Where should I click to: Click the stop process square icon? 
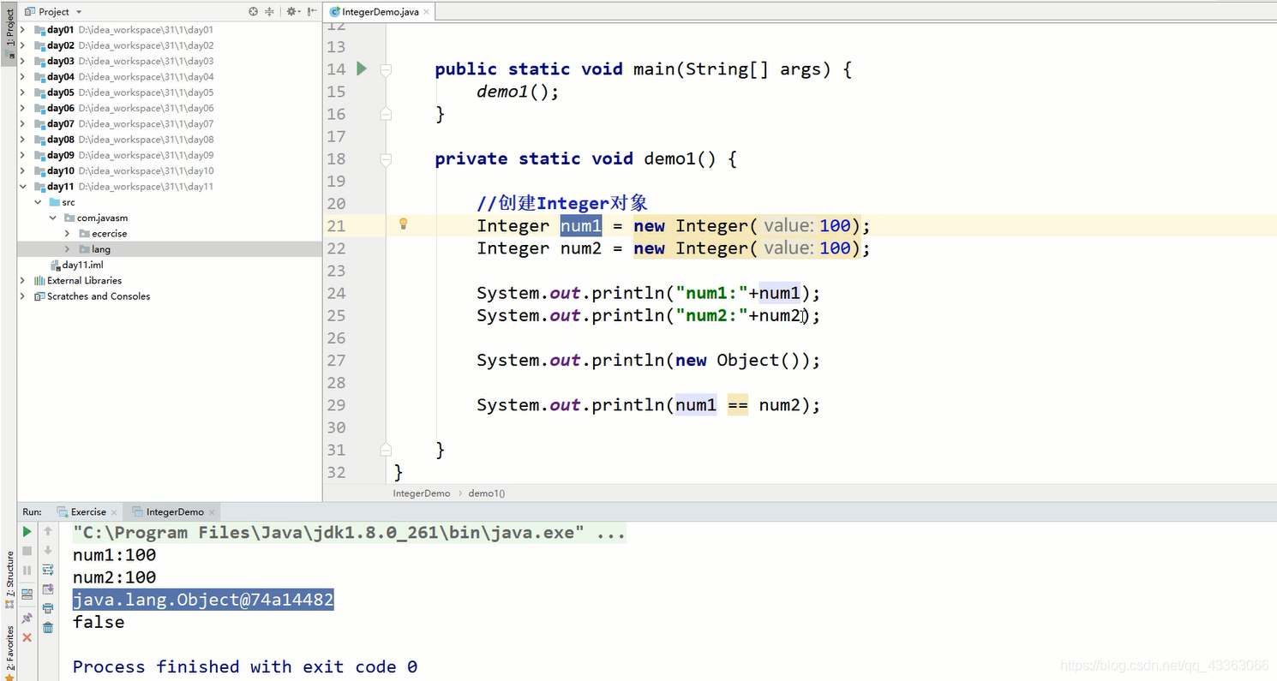pyautogui.click(x=27, y=551)
